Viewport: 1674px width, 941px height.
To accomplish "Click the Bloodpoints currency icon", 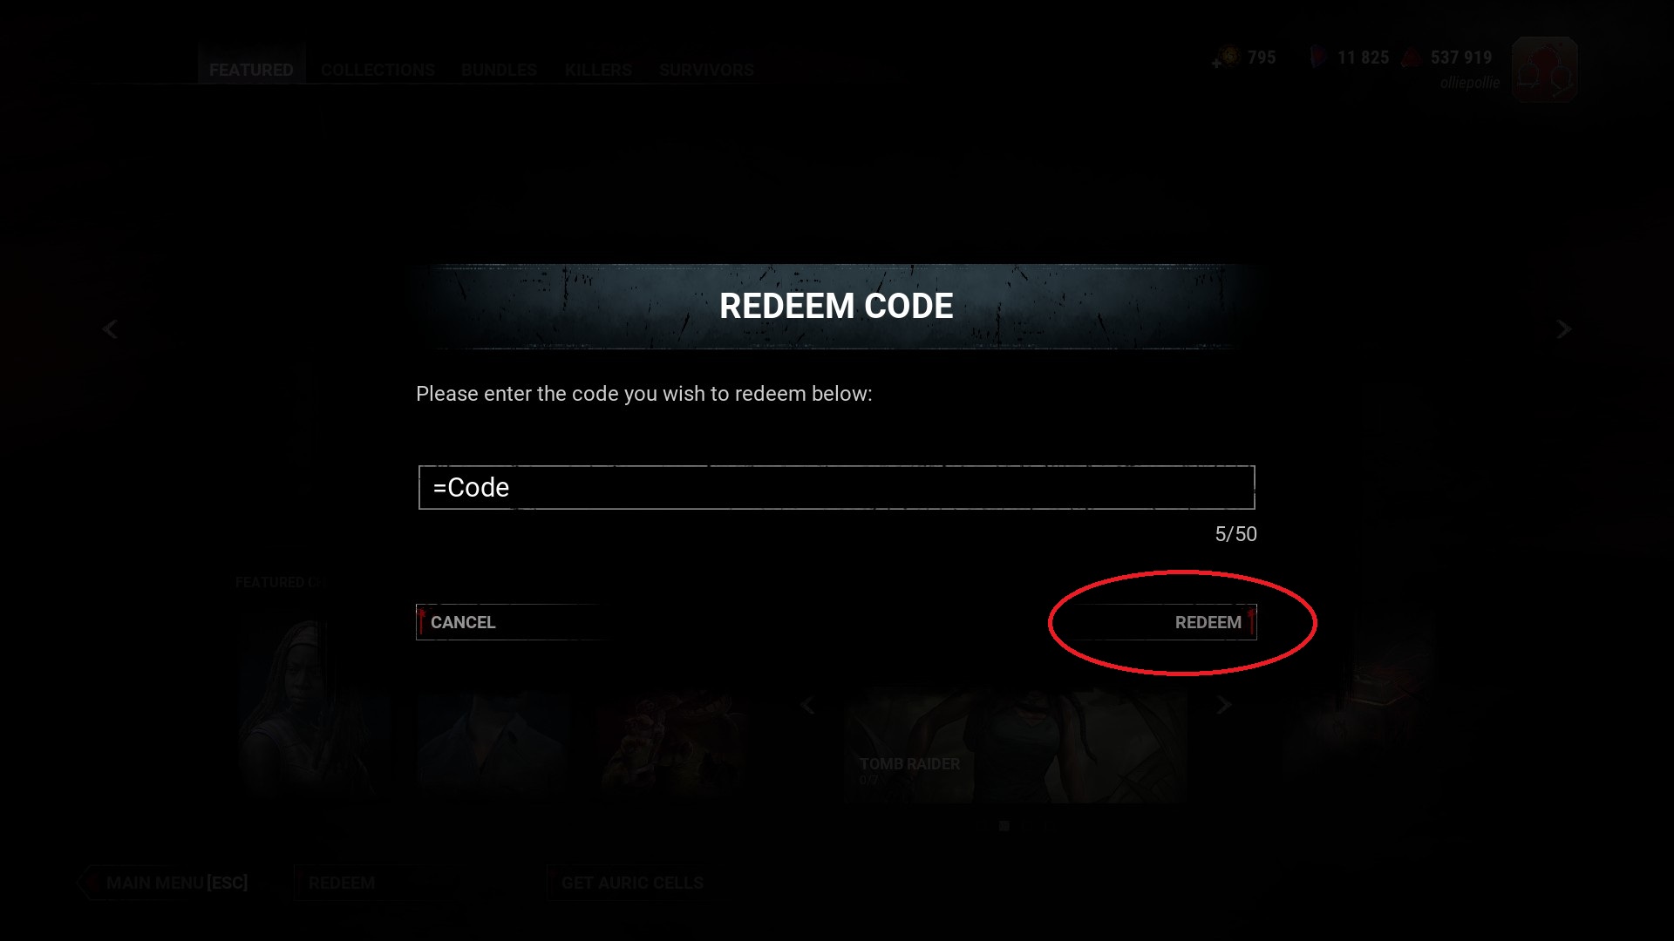I will pos(1411,58).
